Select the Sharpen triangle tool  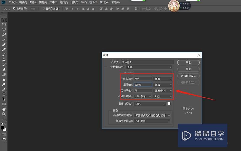click(4, 79)
